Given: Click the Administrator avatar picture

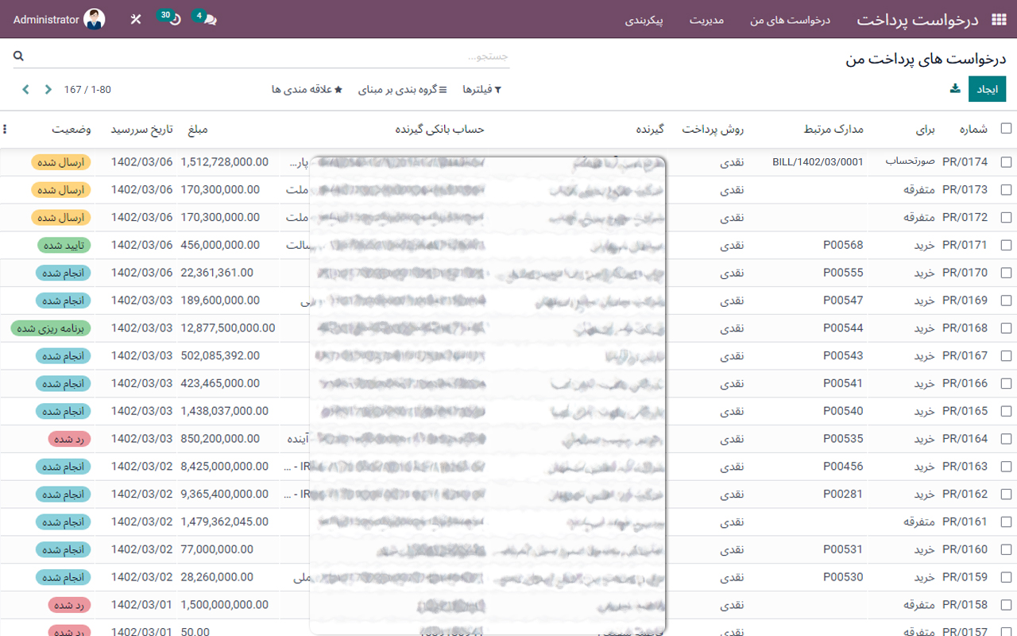Looking at the screenshot, I should 95,20.
